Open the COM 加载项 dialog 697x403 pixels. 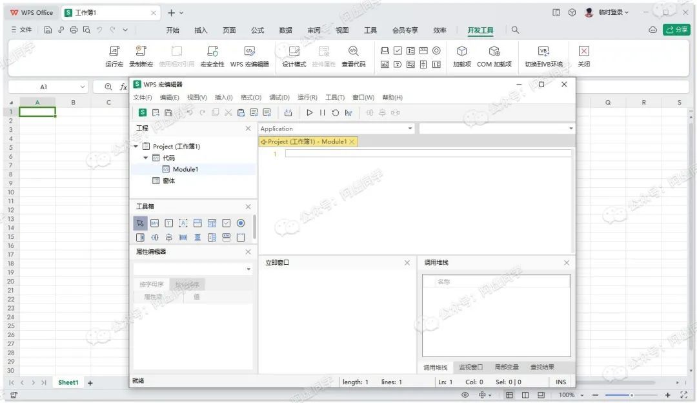(494, 52)
